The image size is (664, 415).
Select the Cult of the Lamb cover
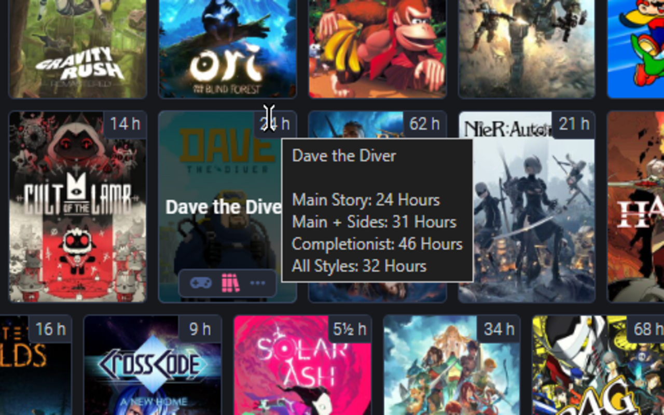(x=78, y=206)
